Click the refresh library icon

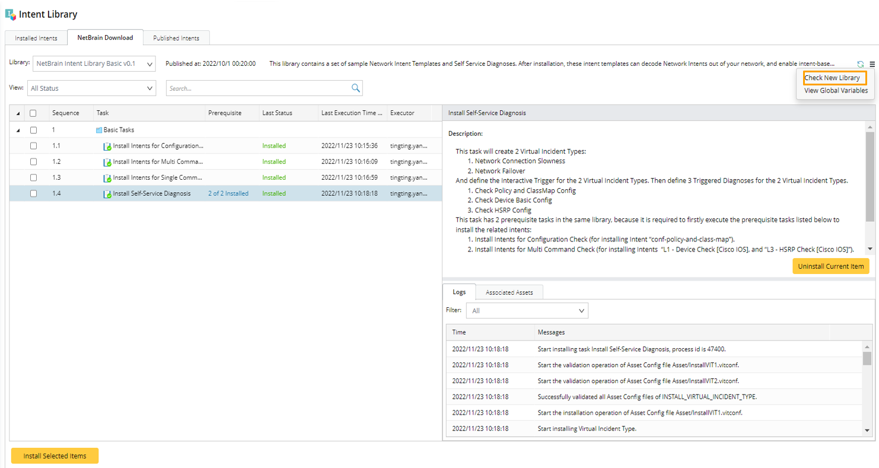861,64
